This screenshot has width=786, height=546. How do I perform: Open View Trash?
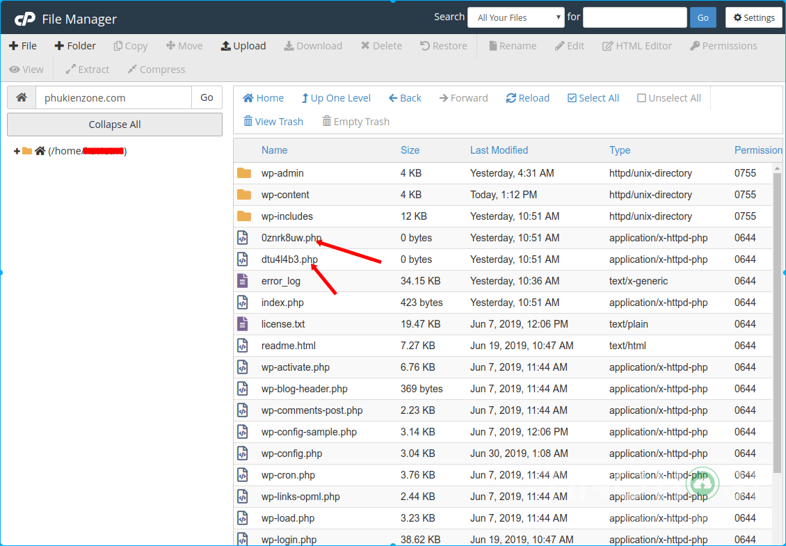(x=273, y=121)
